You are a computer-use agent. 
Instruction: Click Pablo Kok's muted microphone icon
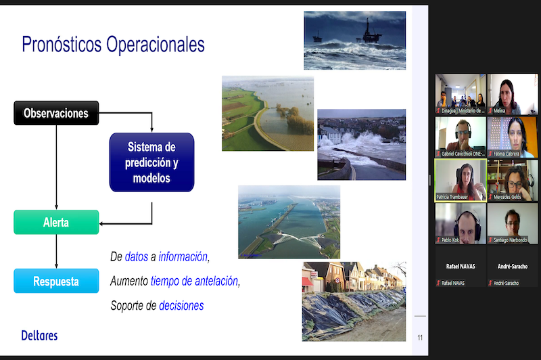(x=438, y=240)
